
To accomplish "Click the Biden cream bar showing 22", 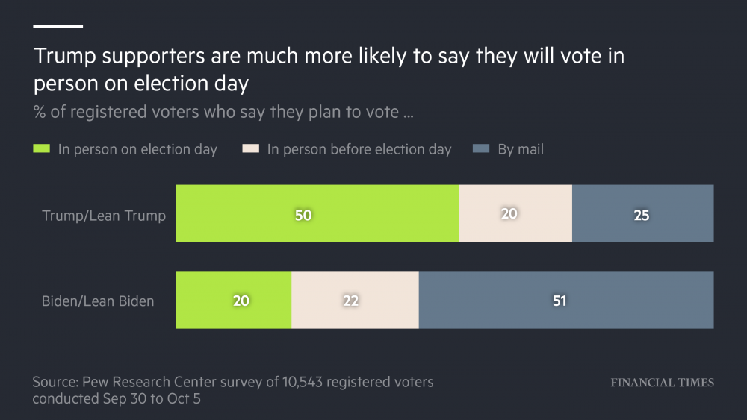I will click(x=355, y=301).
